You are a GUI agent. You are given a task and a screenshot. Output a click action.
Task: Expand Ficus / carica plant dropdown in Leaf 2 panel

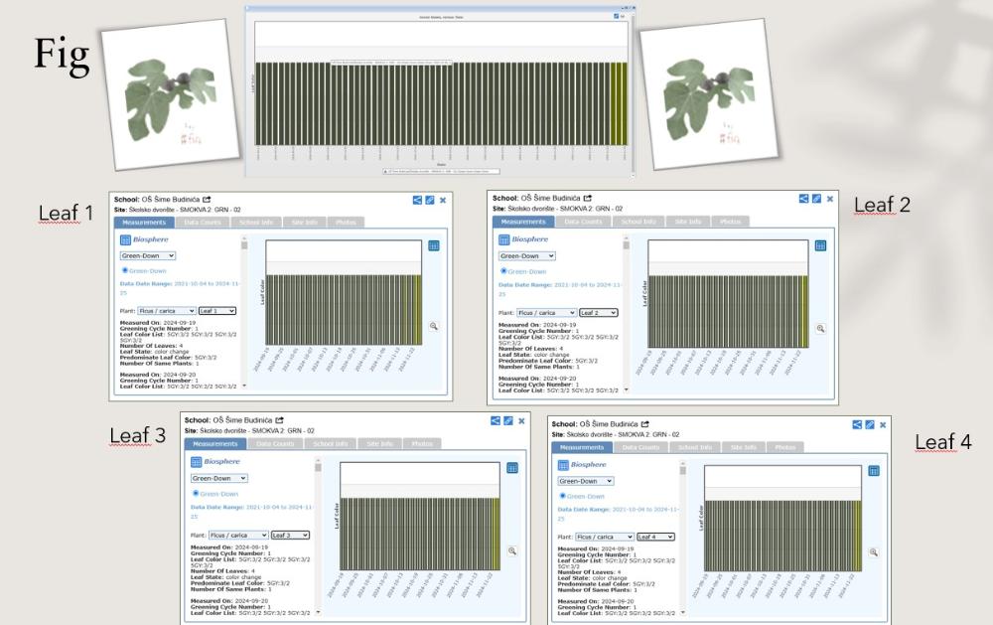[545, 312]
